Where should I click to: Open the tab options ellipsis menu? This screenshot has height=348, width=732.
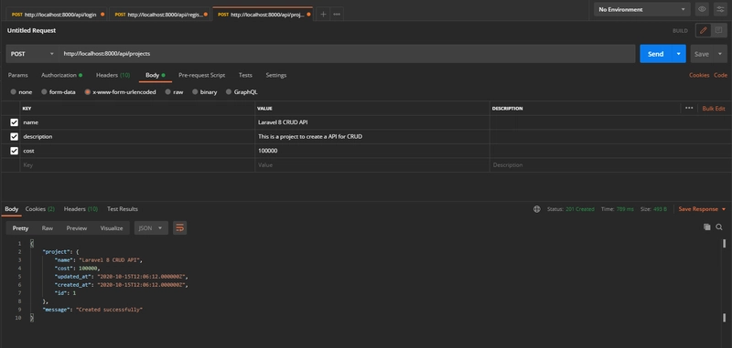[x=337, y=15]
